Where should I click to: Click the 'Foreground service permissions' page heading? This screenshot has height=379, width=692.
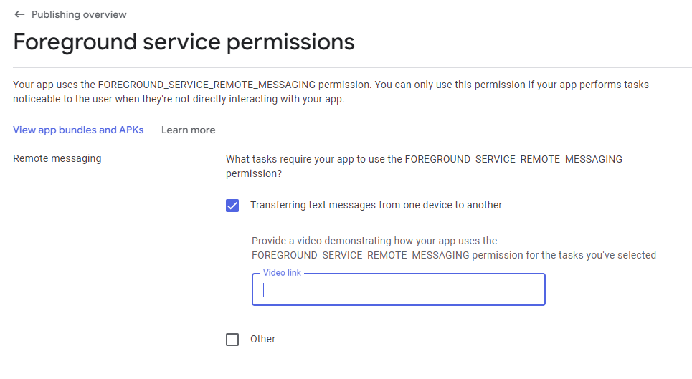point(184,42)
